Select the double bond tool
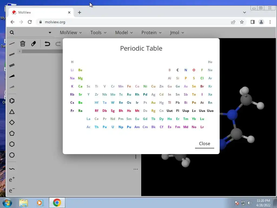The image size is (277, 208). pyautogui.click(x=12, y=54)
